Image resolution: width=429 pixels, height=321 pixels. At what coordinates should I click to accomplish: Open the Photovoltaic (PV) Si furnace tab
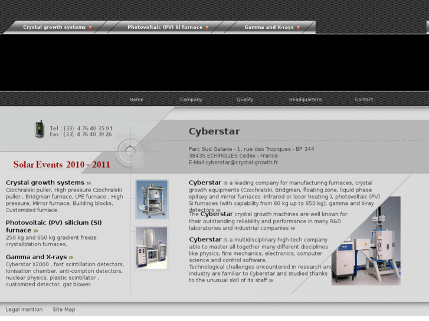coord(165,27)
